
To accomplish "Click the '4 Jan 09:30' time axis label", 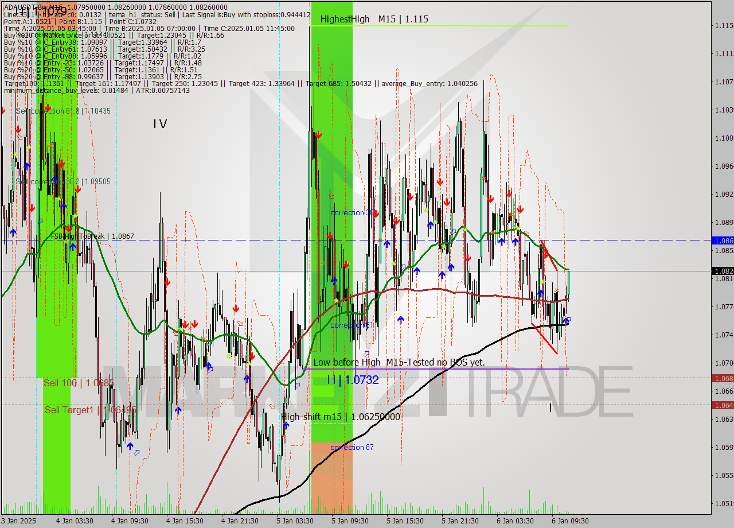I will (130, 521).
